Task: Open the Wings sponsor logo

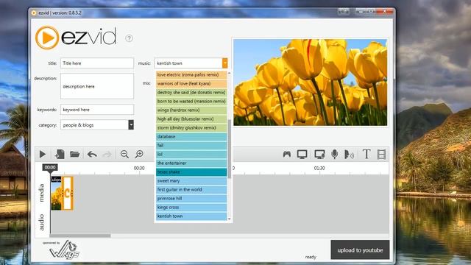Action: [x=64, y=250]
